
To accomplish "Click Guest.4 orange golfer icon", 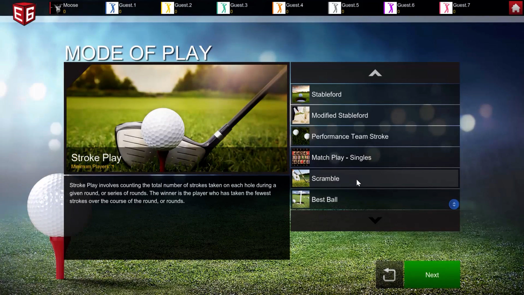I will (x=279, y=8).
